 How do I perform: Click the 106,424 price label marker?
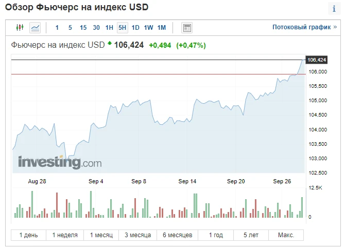click(x=317, y=60)
